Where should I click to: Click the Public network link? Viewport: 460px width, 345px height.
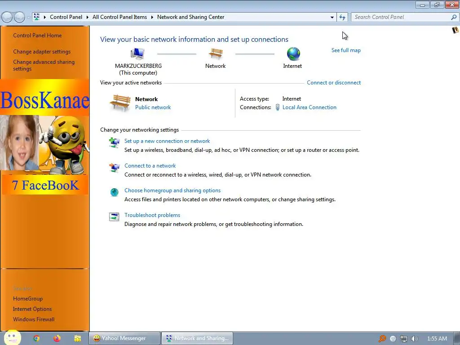(153, 107)
